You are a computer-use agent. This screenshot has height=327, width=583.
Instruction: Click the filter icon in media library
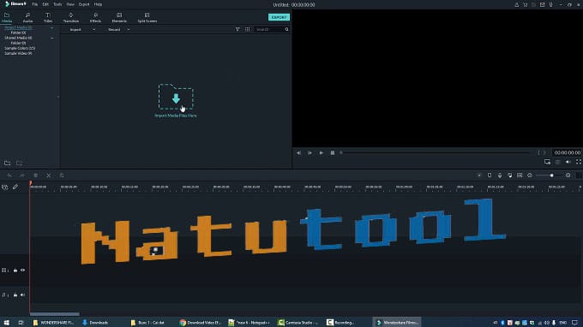[x=237, y=29]
